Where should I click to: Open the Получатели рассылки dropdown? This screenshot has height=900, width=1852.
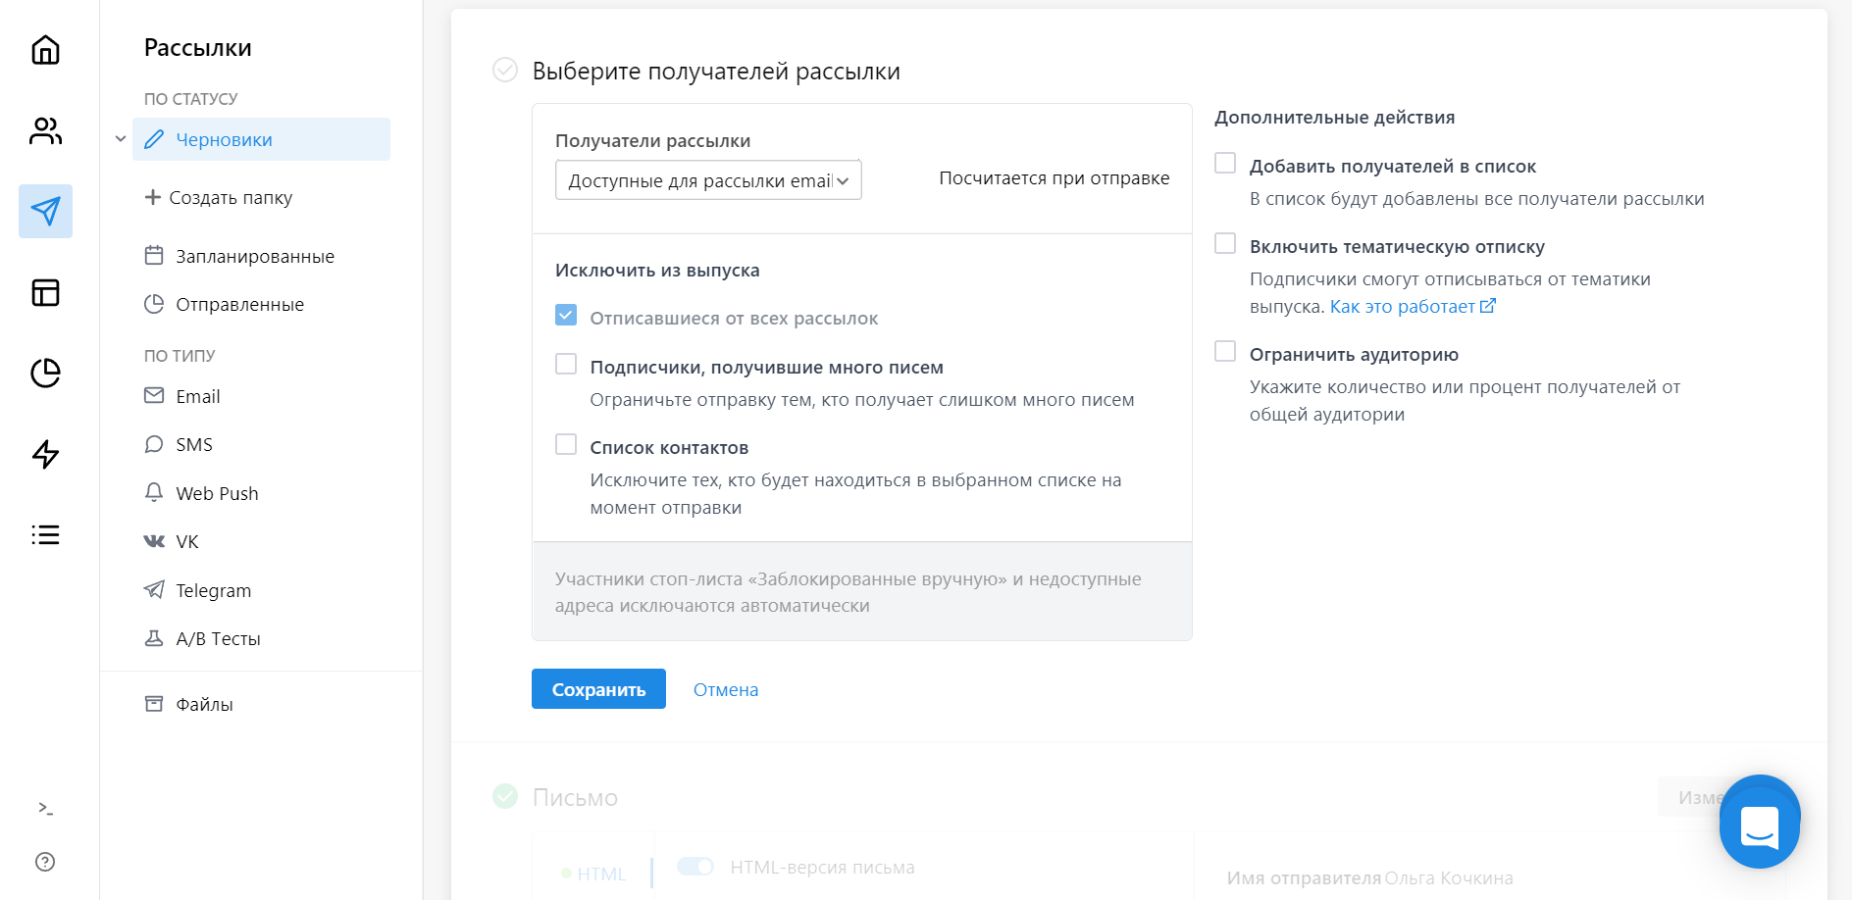click(708, 180)
